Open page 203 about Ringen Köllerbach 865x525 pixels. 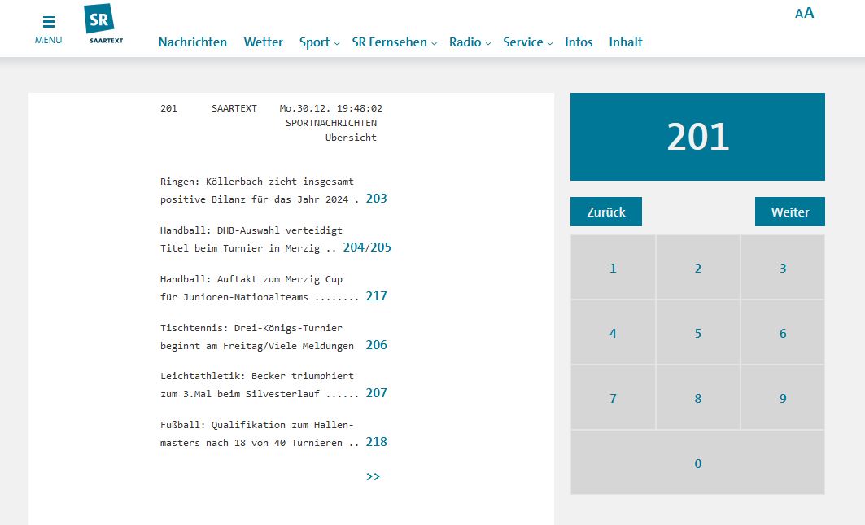point(376,199)
